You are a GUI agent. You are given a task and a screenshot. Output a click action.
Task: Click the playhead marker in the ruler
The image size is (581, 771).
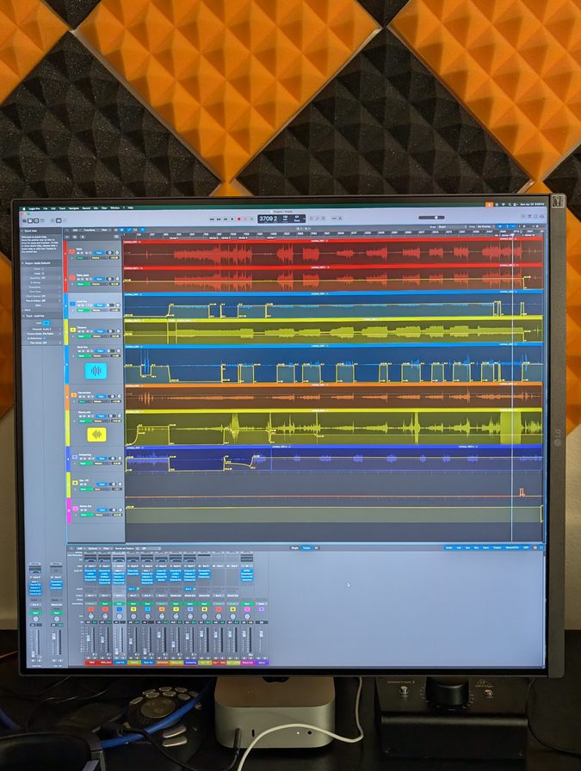pyautogui.click(x=512, y=235)
